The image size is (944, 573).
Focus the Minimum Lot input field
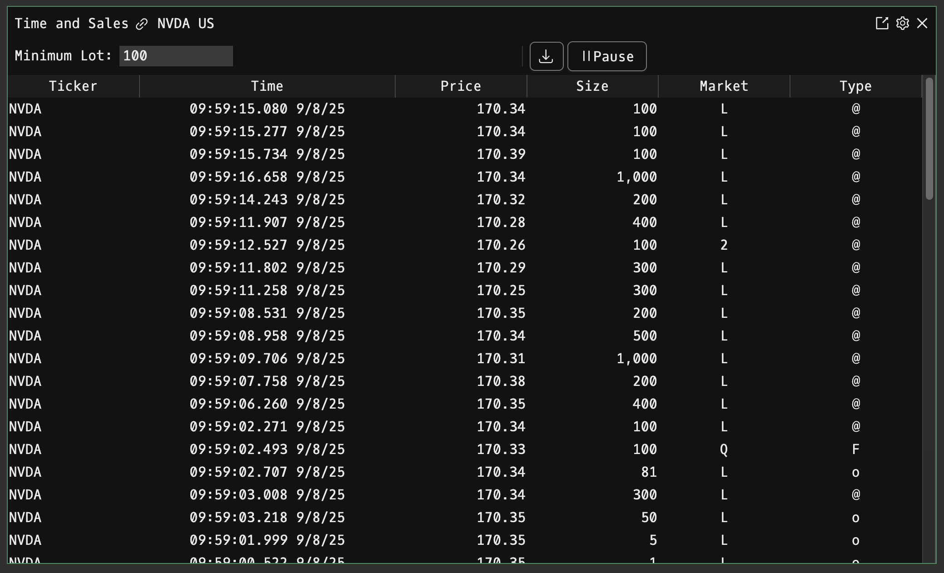176,56
